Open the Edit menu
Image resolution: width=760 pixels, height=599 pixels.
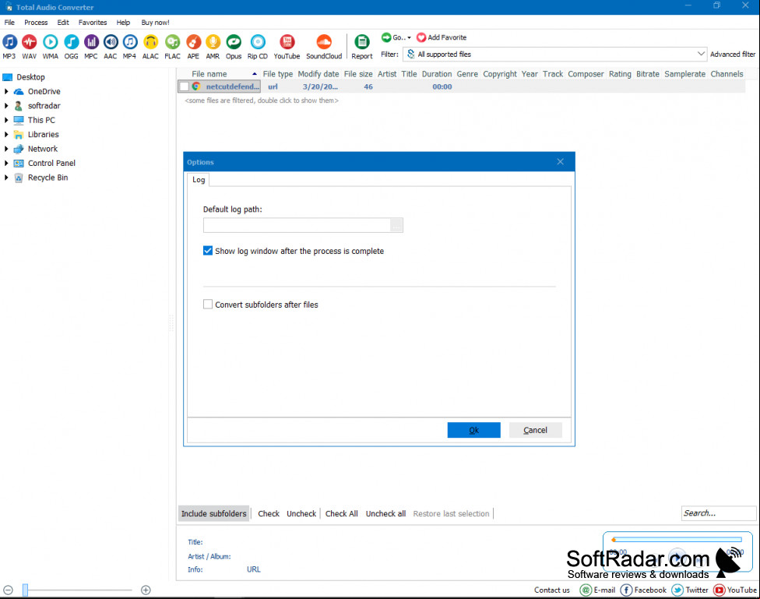pyautogui.click(x=63, y=23)
